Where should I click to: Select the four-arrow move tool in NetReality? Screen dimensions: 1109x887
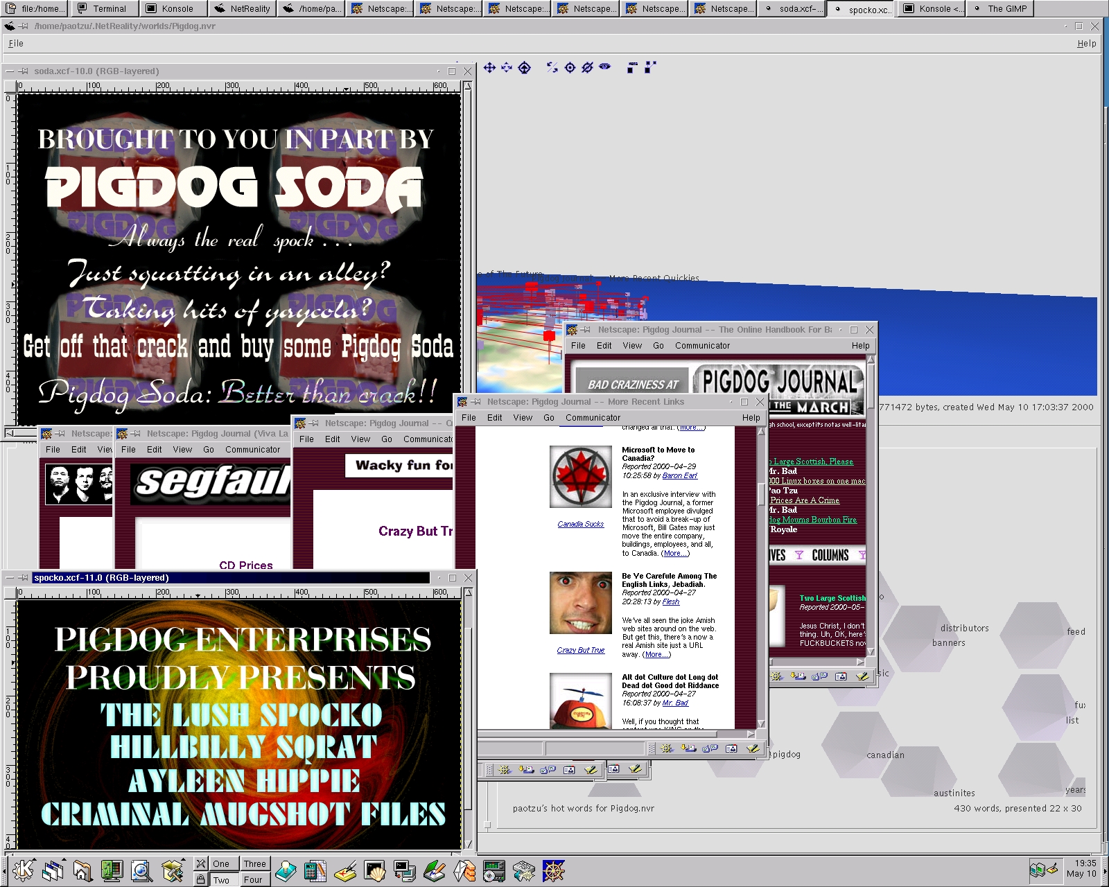(x=489, y=67)
